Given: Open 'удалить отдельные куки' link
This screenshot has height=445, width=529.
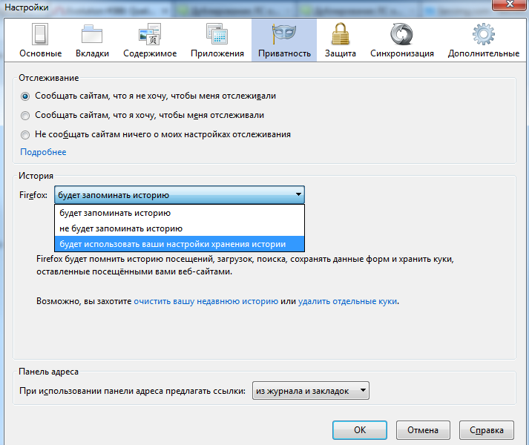Looking at the screenshot, I should [347, 301].
